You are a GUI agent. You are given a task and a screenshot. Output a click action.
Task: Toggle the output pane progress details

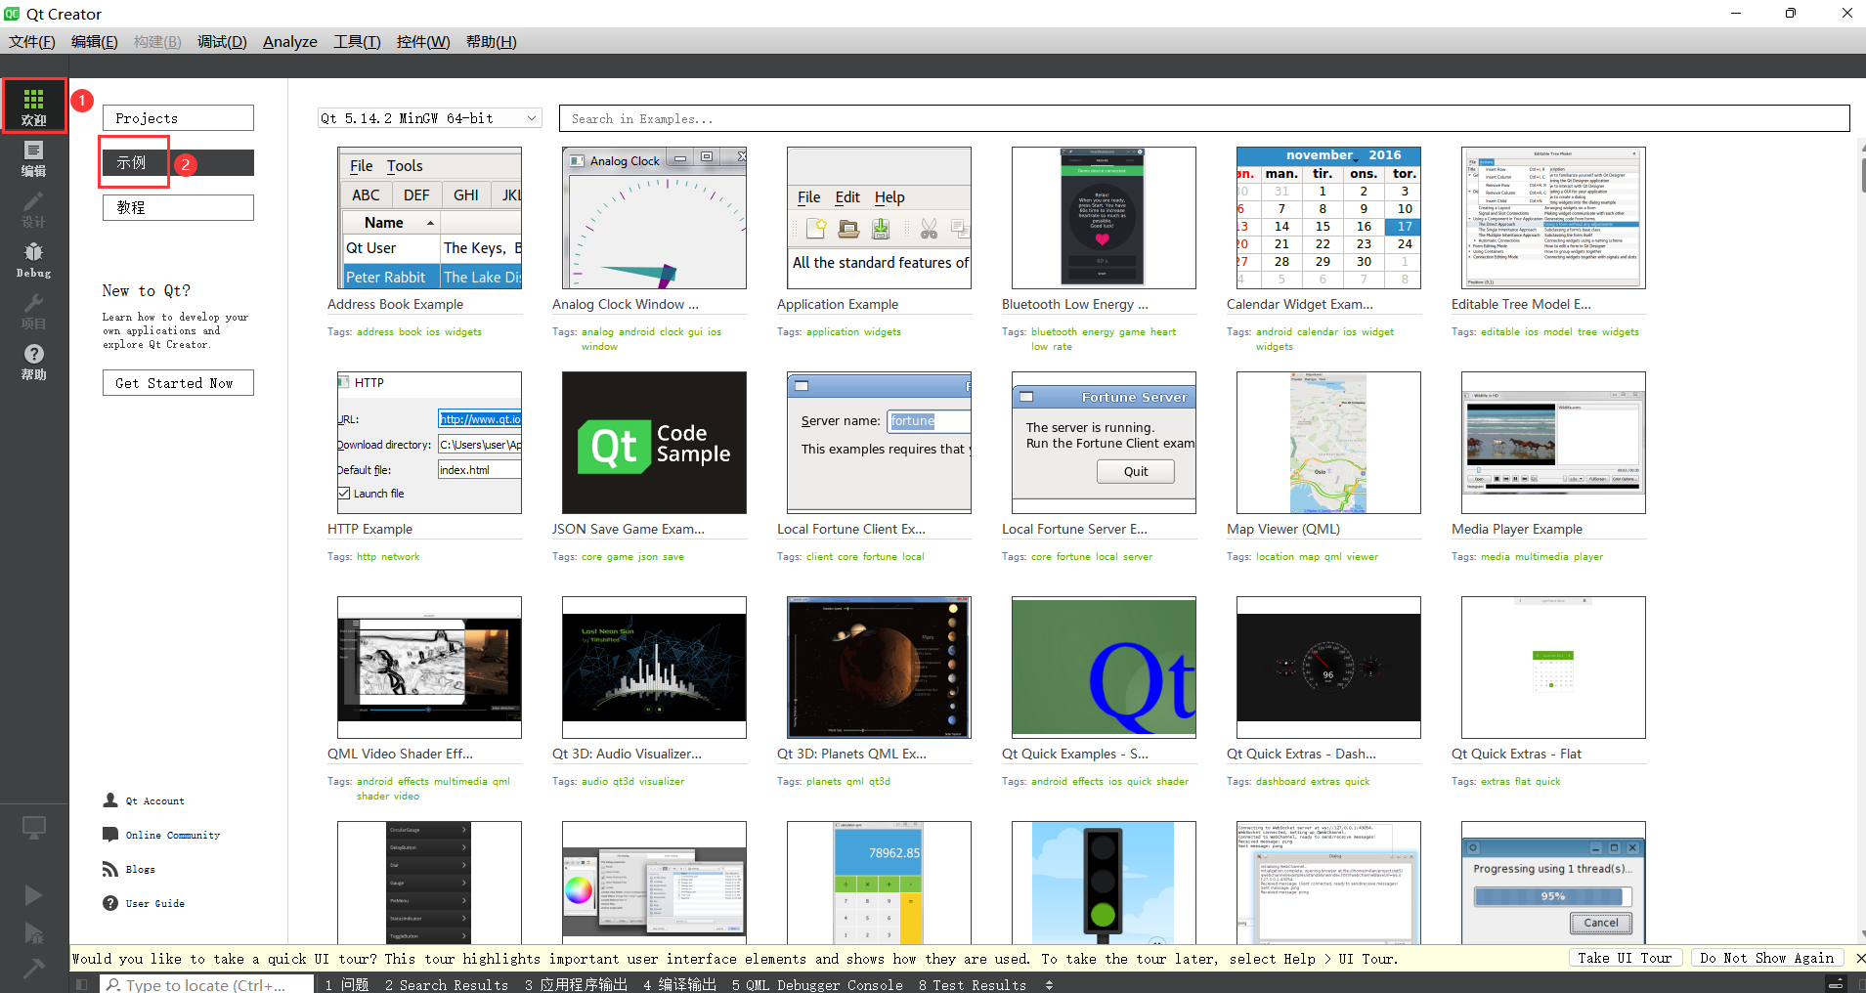[1836, 984]
